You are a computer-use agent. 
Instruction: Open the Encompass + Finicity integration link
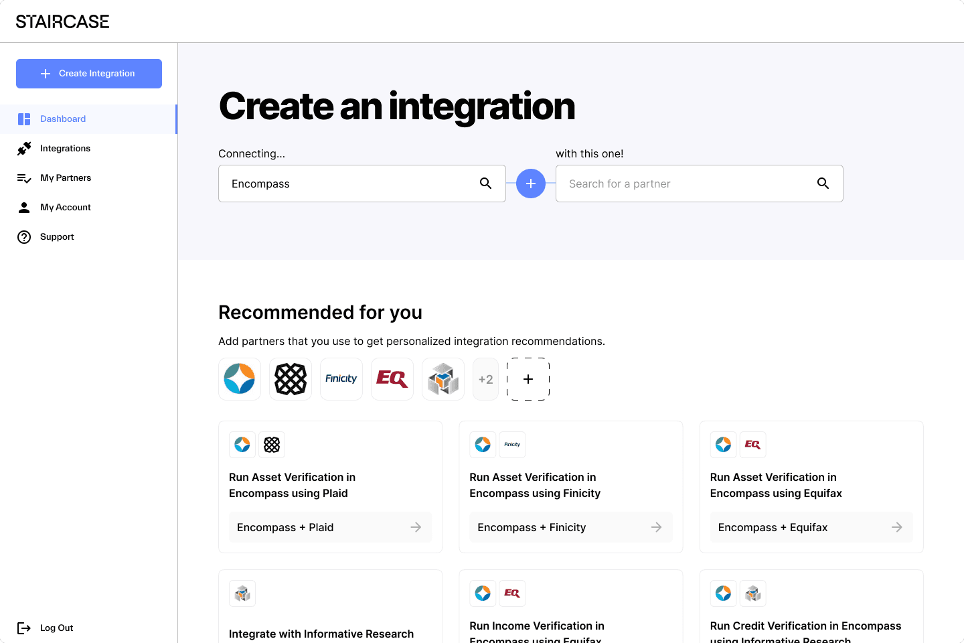click(571, 527)
